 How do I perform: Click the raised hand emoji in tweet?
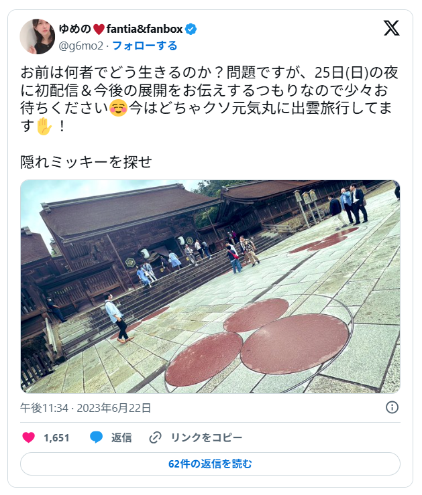point(44,126)
